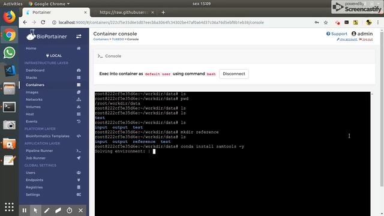384x216 pixels.
Task: Open WhatsApp from the dock
Action: coord(10,53)
